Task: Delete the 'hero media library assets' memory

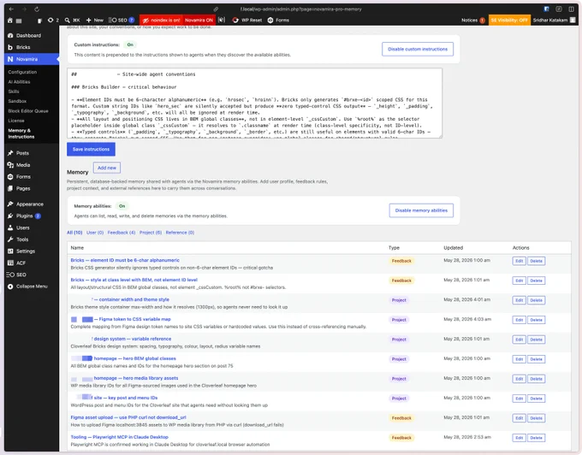Action: coord(536,379)
